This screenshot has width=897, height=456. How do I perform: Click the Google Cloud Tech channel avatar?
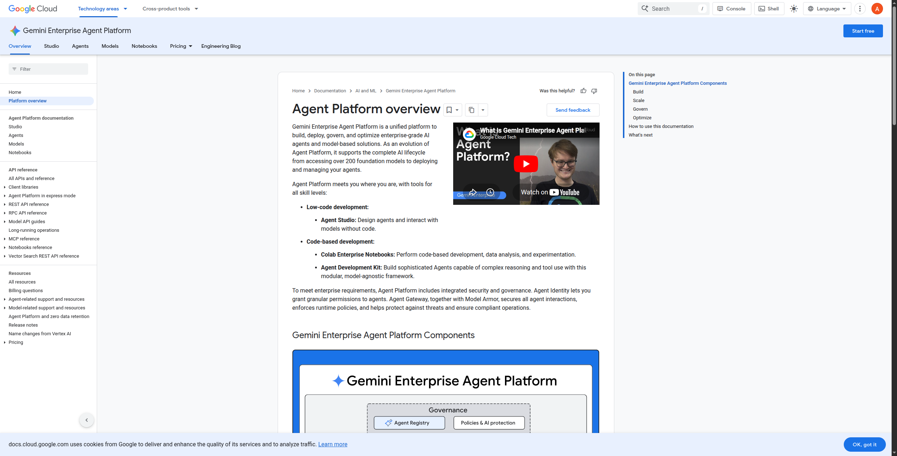coord(469,134)
